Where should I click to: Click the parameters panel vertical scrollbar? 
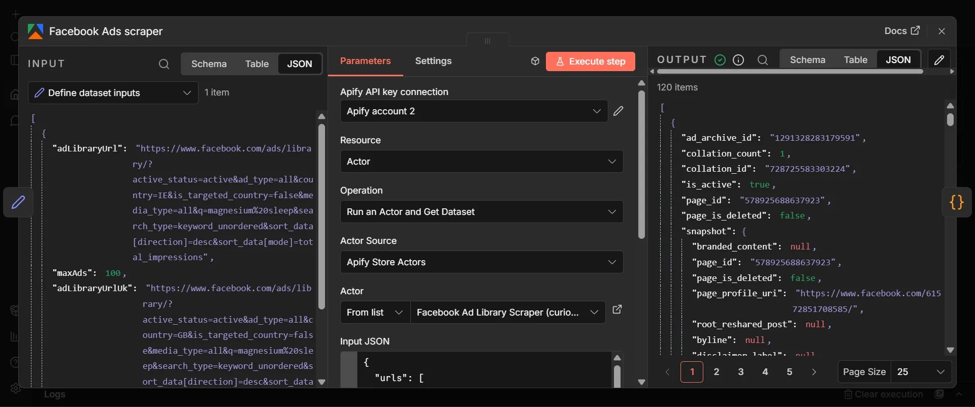[x=641, y=165]
